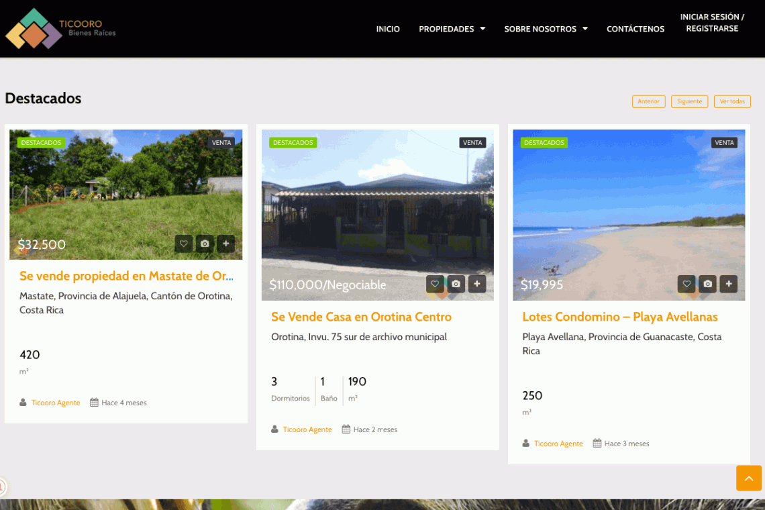Image resolution: width=765 pixels, height=510 pixels.
Task: Expand the Sobre Nosotros dropdown menu
Action: pos(546,29)
